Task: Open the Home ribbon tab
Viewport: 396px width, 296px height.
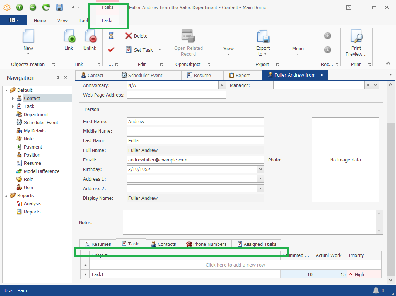Action: (40, 21)
